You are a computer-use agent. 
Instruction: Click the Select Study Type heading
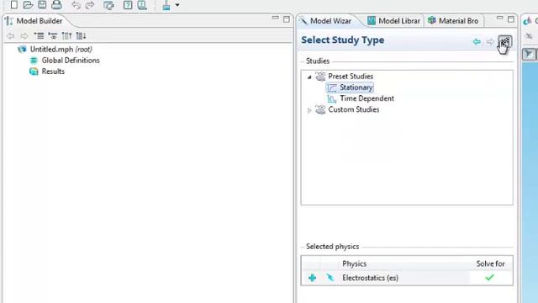pyautogui.click(x=343, y=40)
